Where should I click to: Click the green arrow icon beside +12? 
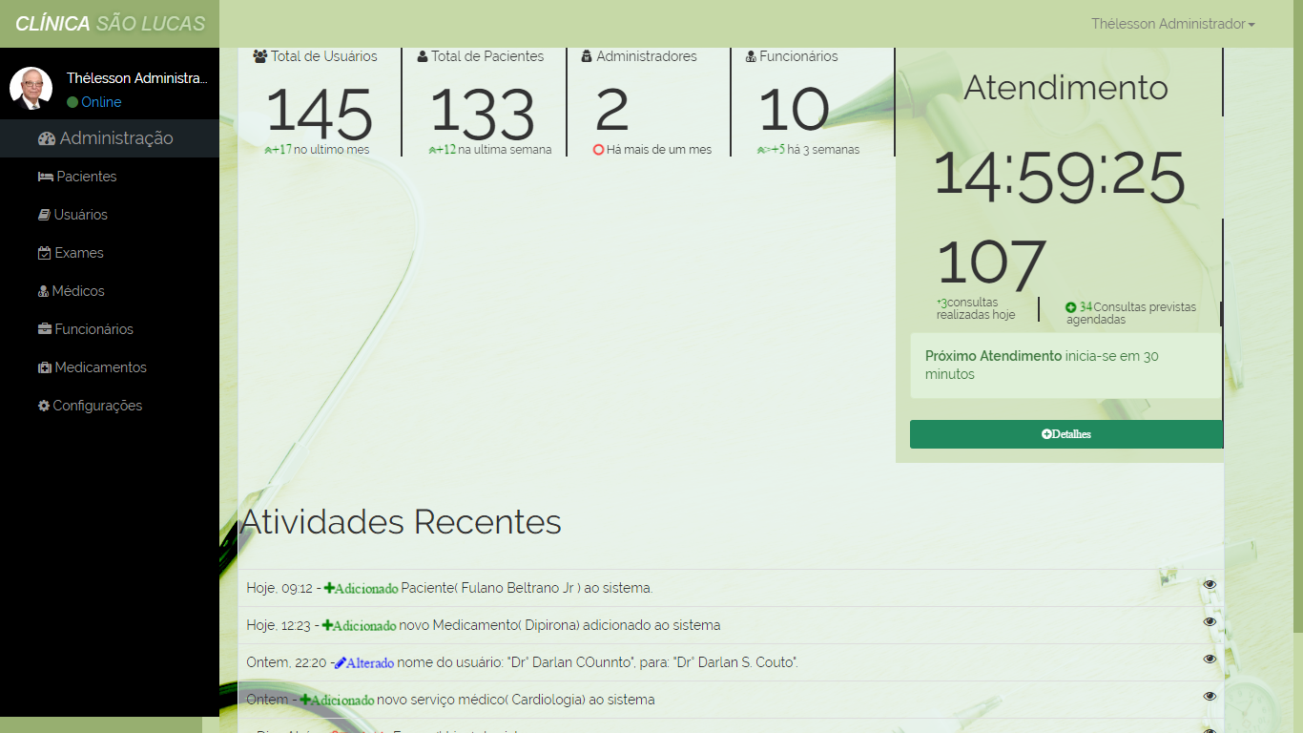(433, 150)
